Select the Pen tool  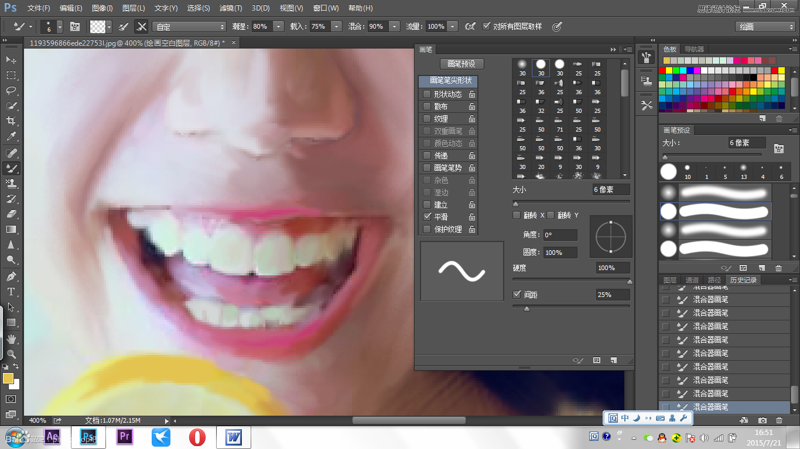(12, 277)
